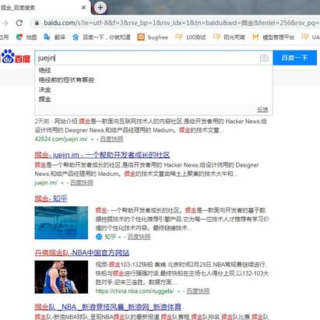Open 百度快照 for NBA result
The width and height of the screenshot is (320, 320).
[x=198, y=291]
